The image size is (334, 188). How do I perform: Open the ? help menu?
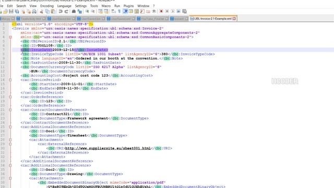(154, 6)
